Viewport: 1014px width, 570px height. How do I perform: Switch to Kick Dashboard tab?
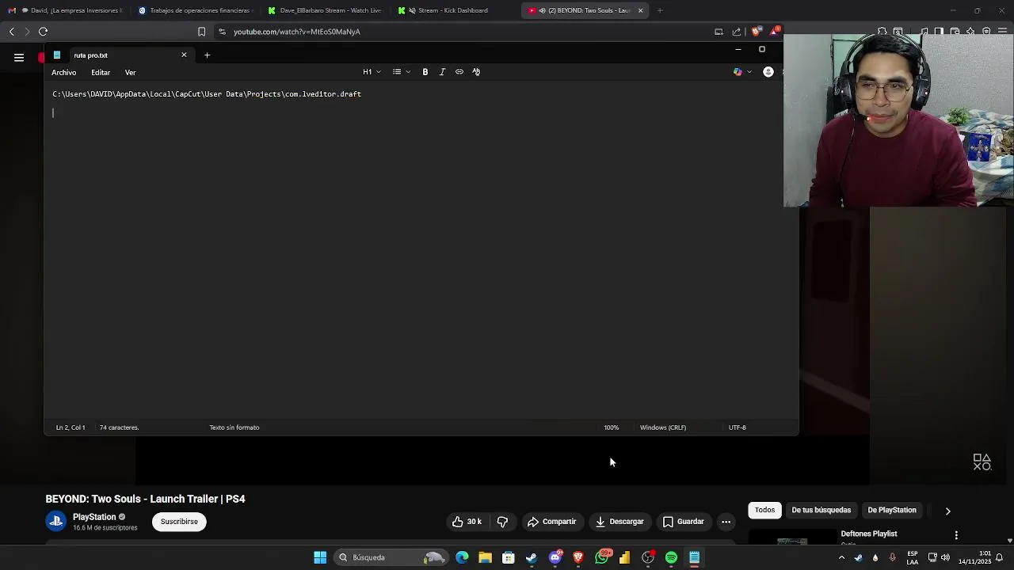pyautogui.click(x=454, y=10)
